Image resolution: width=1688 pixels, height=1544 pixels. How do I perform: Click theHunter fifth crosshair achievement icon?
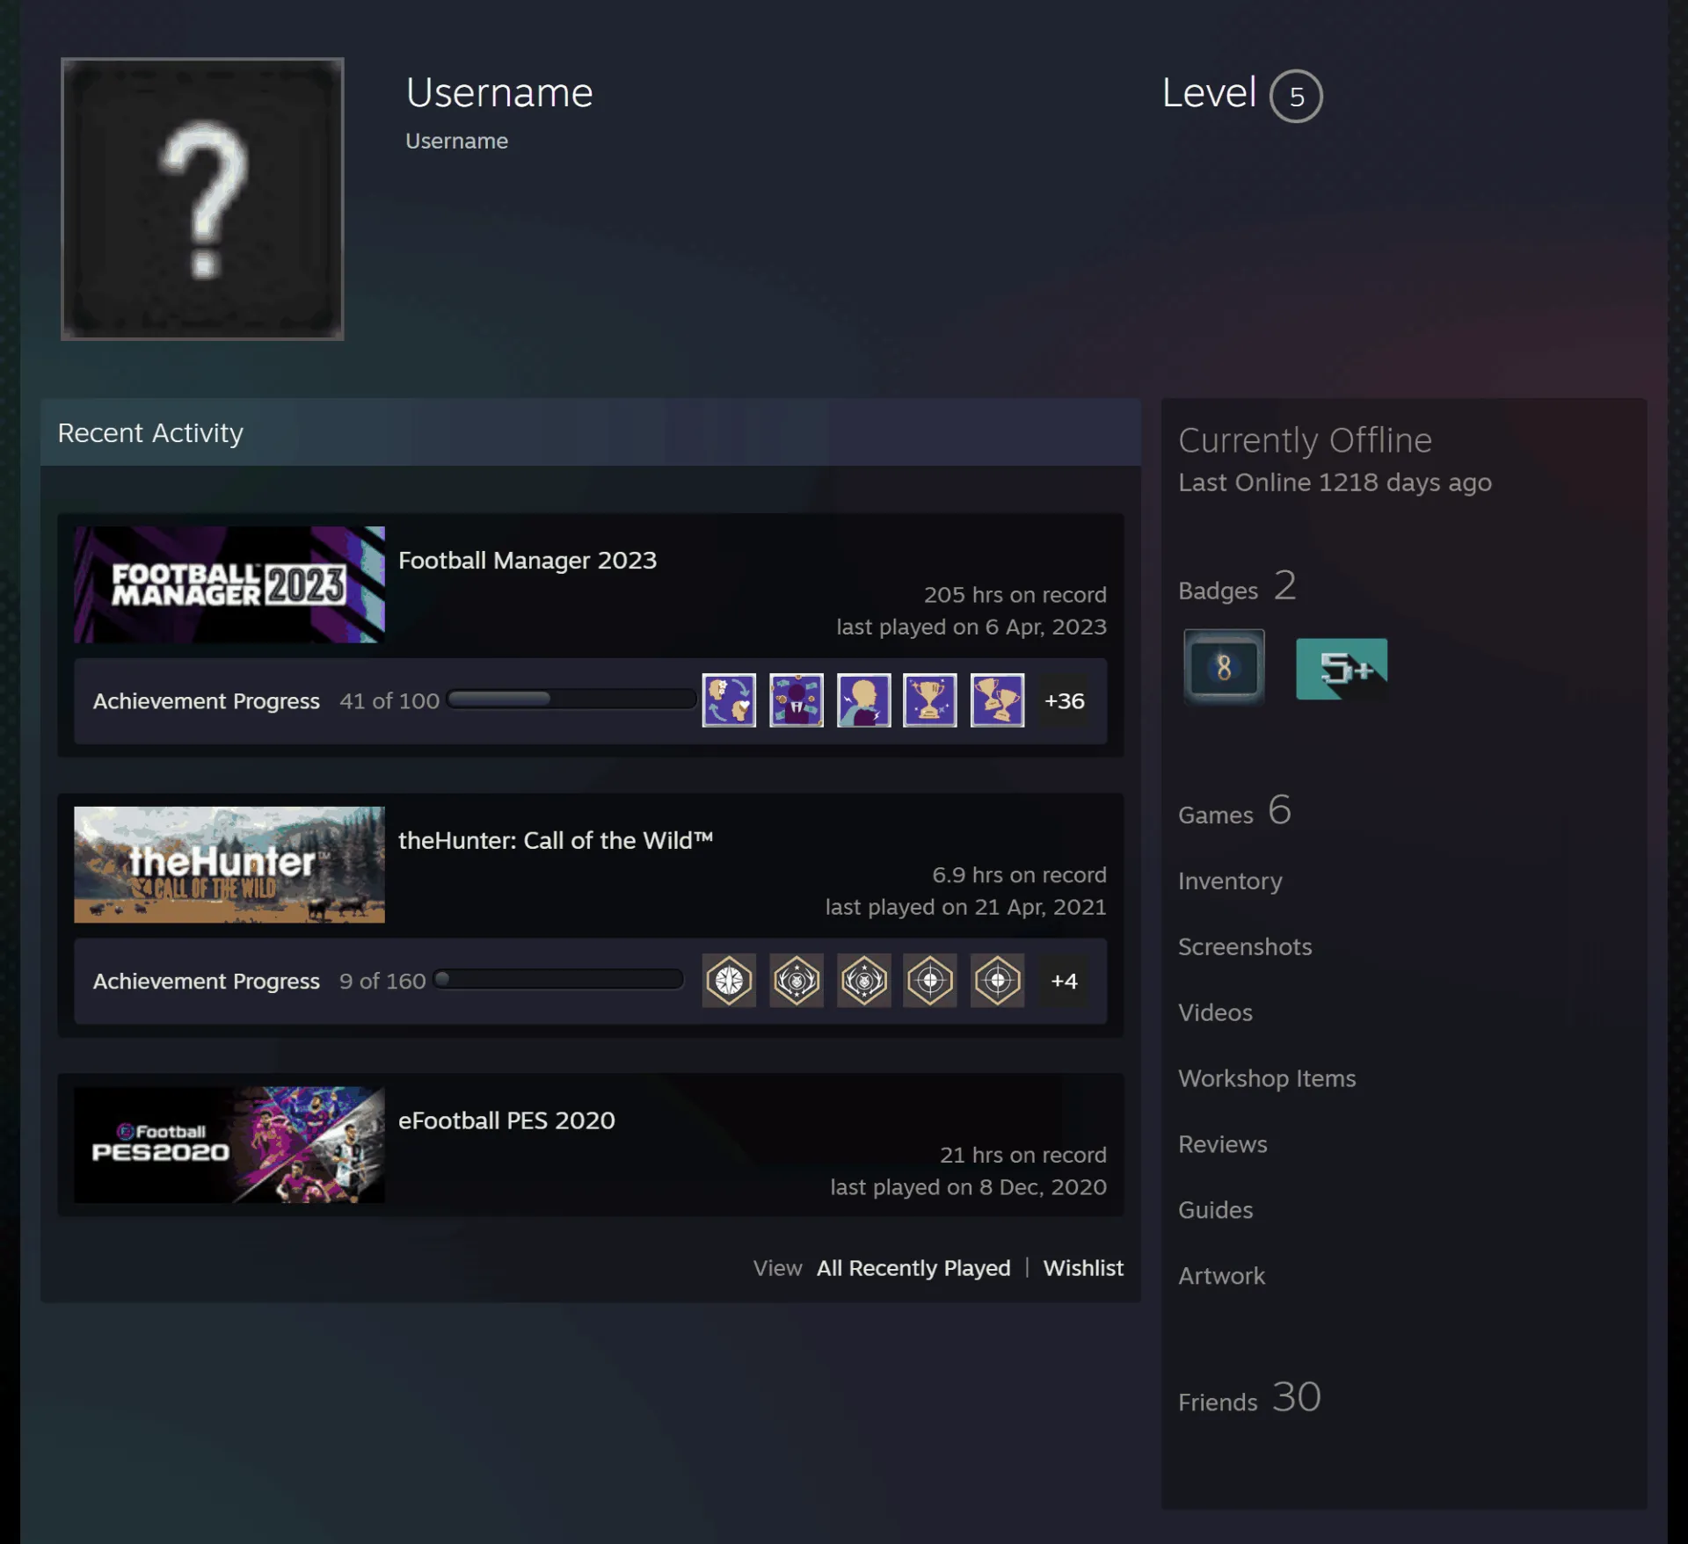tap(998, 980)
